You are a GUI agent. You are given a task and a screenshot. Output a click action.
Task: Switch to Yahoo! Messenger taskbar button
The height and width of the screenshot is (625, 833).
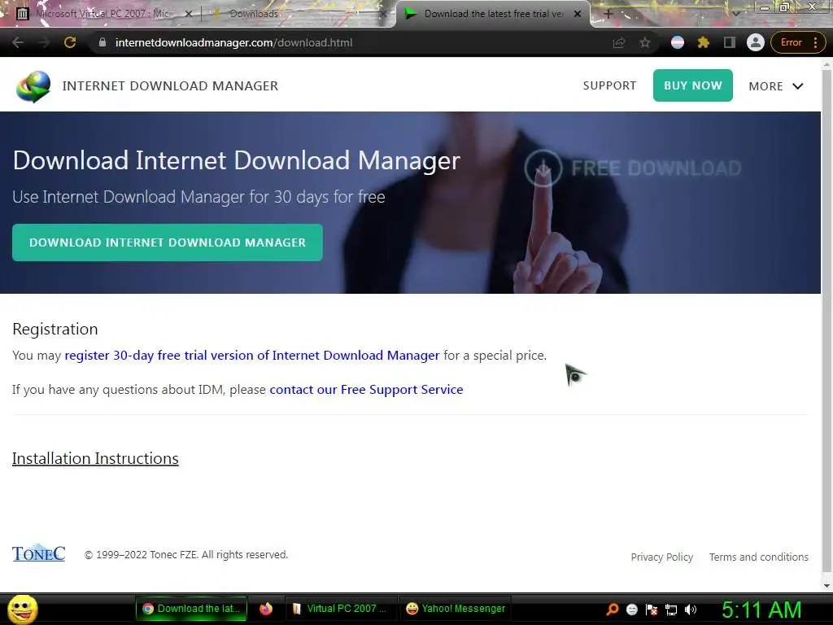455,609
